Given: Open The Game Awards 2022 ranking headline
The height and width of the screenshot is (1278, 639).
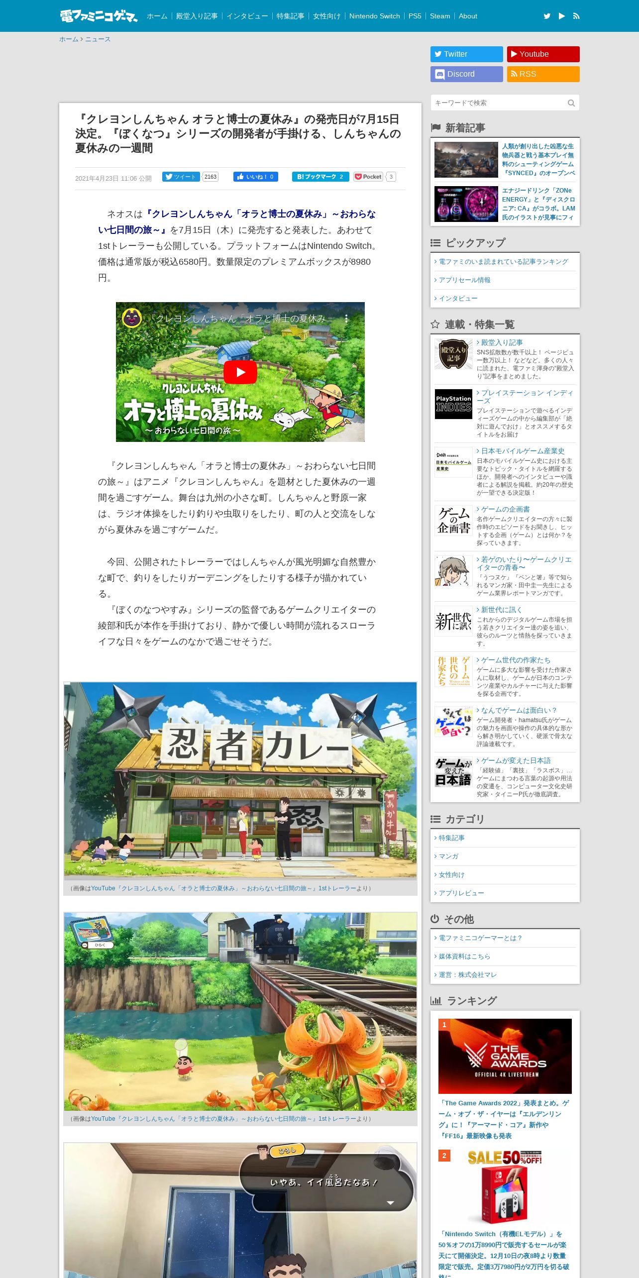Looking at the screenshot, I should 504,1119.
